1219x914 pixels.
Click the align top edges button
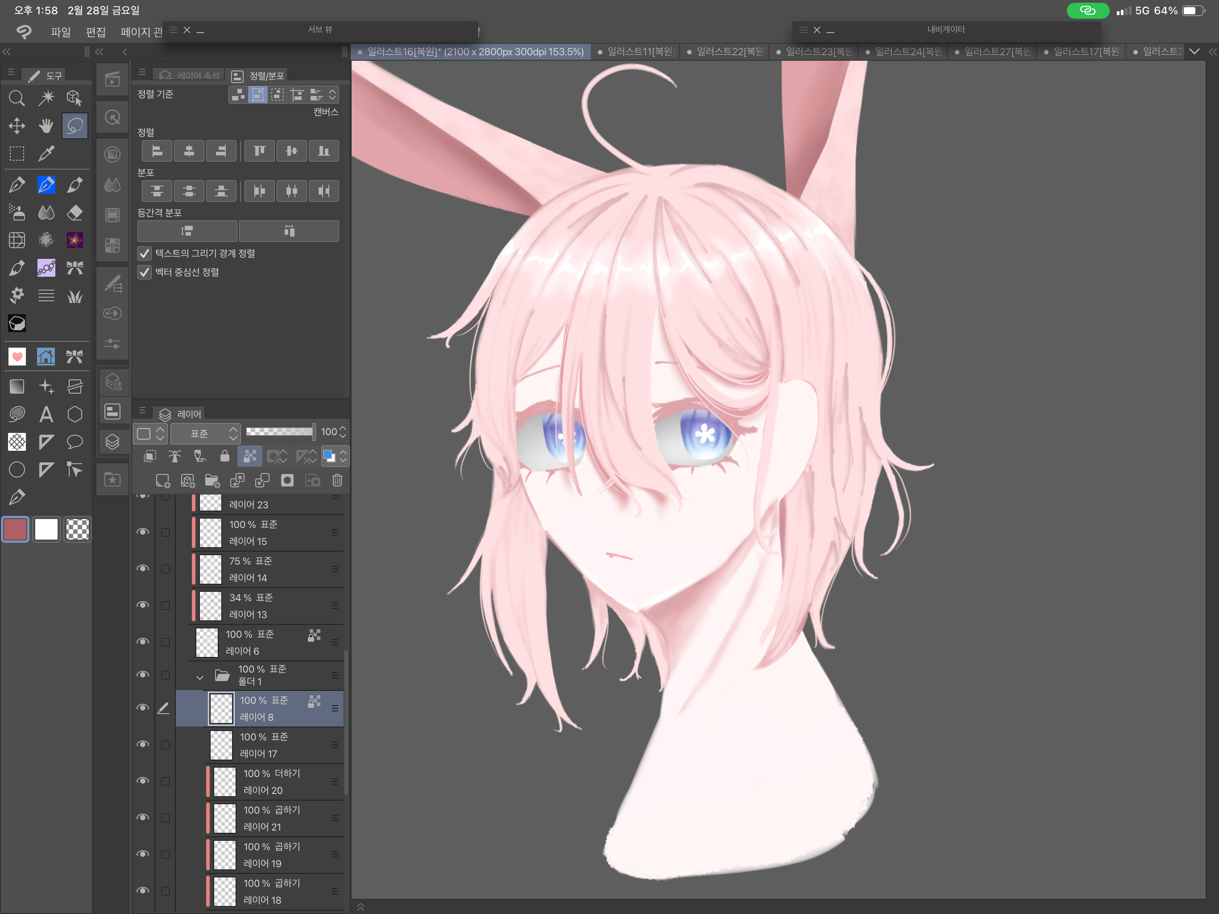[259, 150]
